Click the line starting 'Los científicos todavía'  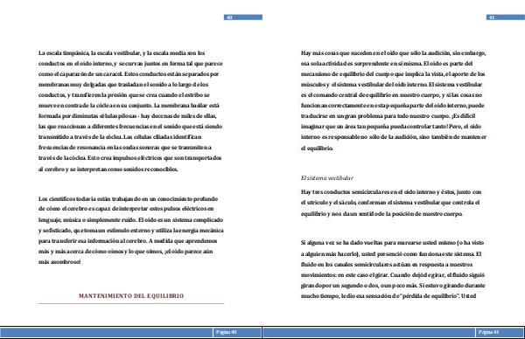coord(128,198)
